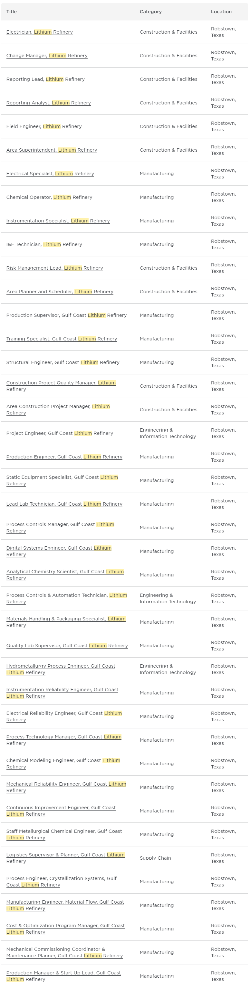This screenshot has height=988, width=250.
Task: View the Analytical Chemistry Scientist job listing
Action: pos(65,575)
